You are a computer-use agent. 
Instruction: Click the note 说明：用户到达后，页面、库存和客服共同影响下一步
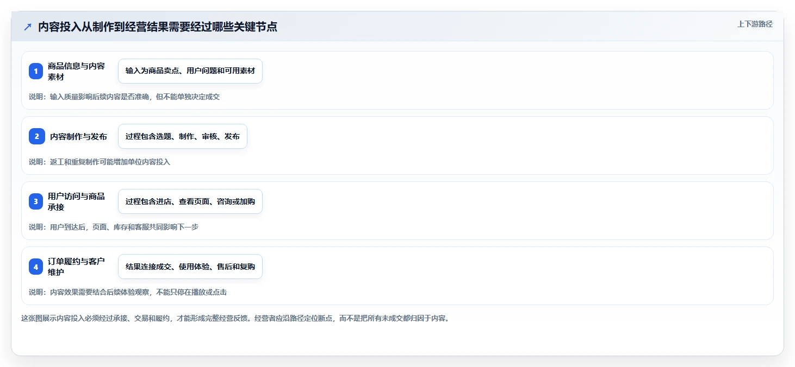point(114,227)
